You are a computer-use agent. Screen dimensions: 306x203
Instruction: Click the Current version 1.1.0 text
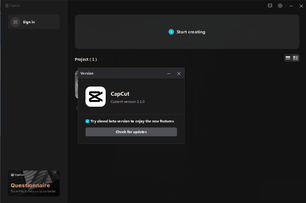point(128,102)
